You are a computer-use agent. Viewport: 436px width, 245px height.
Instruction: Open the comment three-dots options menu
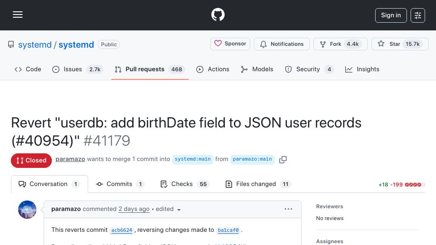(x=288, y=209)
